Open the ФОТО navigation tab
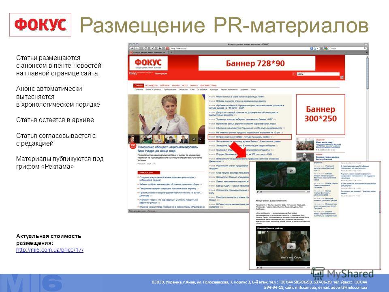The height and width of the screenshot is (292, 389). click(x=185, y=86)
